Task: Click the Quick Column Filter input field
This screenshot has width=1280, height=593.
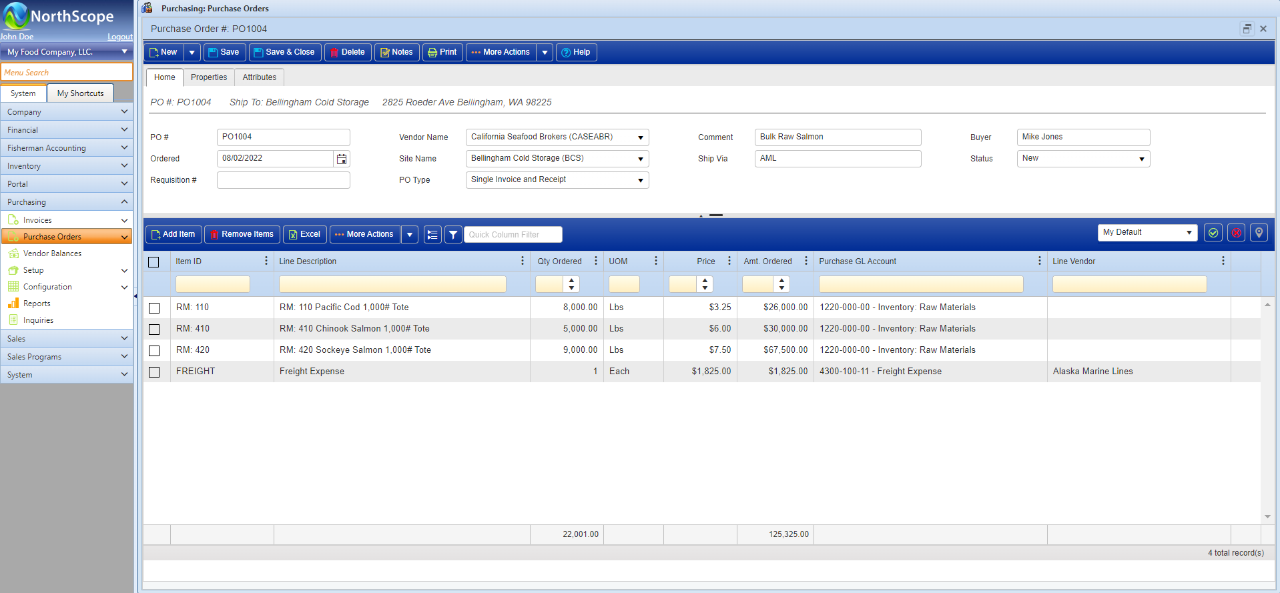Action: (513, 235)
